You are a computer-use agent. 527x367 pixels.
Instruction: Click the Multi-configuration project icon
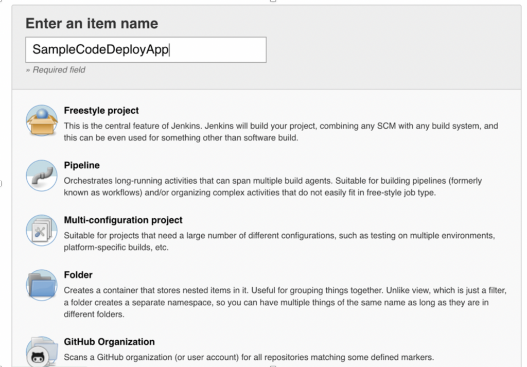(42, 230)
